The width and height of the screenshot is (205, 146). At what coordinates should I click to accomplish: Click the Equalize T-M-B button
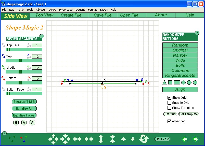point(24,102)
